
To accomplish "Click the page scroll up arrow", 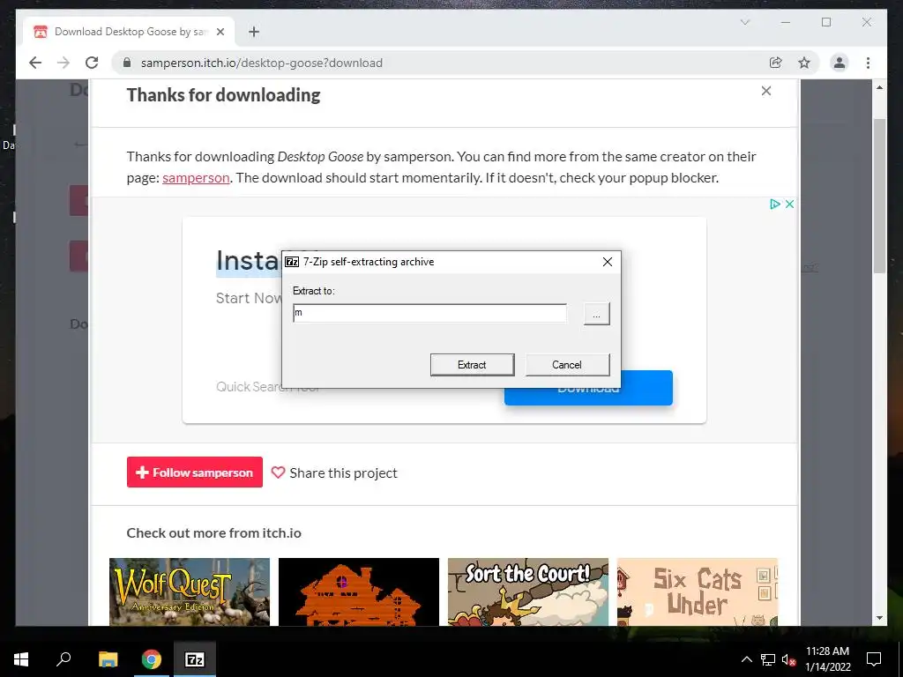I will (x=879, y=87).
